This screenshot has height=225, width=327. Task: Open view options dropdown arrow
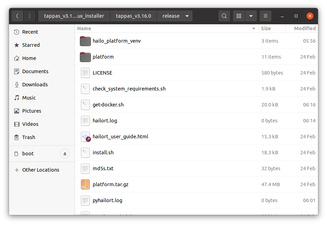[251, 16]
